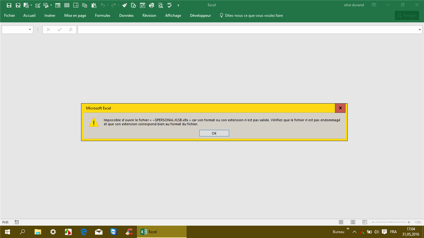
Task: Click the sort arrows icon in quick access toolbar
Action: pos(142,5)
